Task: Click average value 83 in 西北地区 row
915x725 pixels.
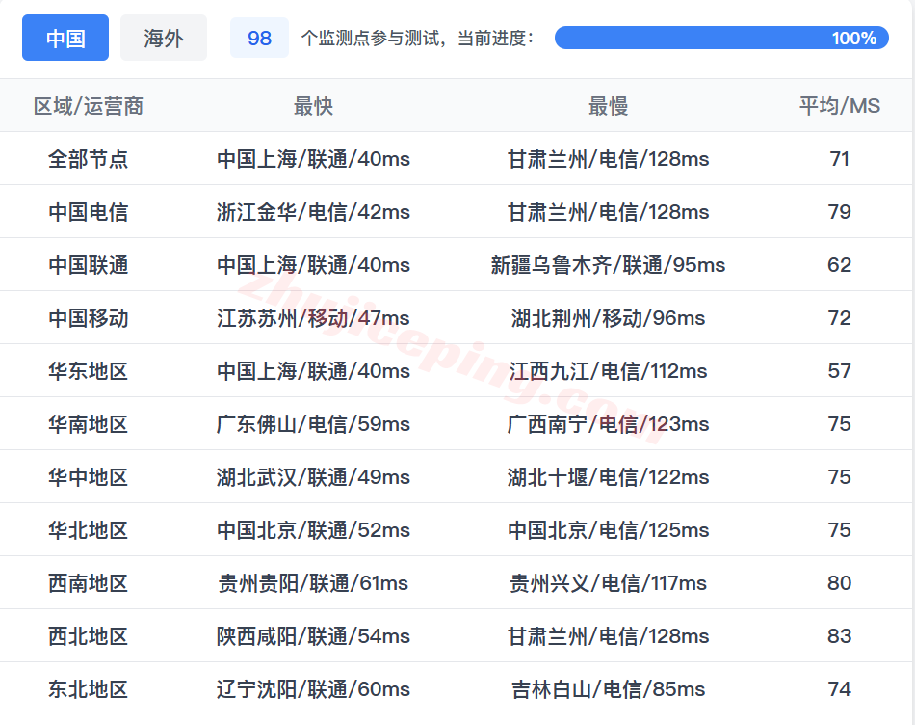Action: 839,636
